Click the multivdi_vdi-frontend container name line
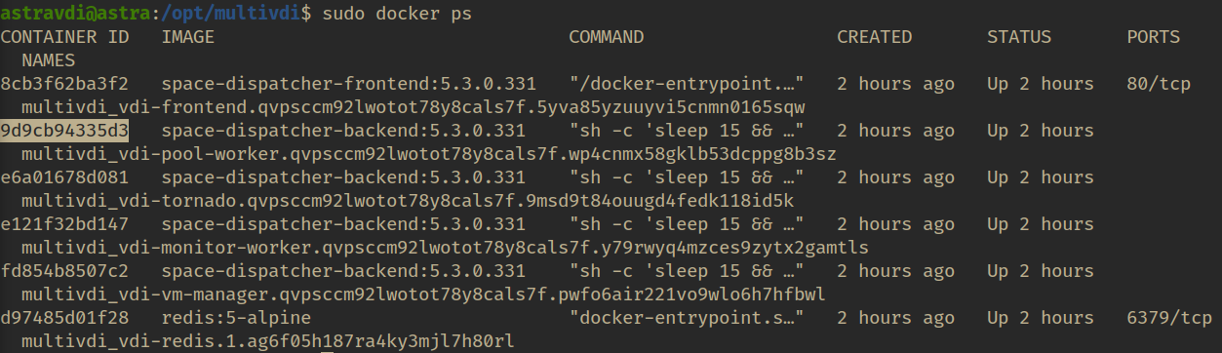This screenshot has width=1222, height=353. pos(414,107)
